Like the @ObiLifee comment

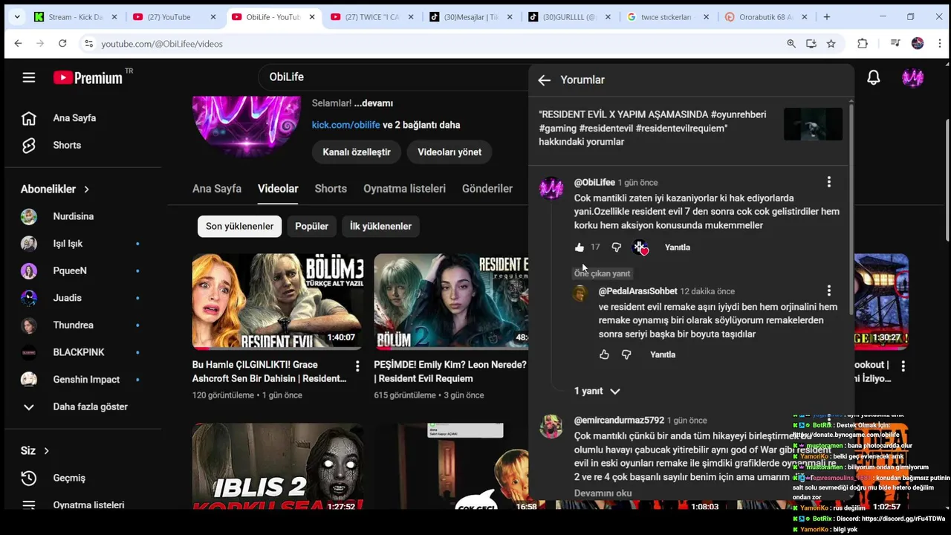(580, 247)
